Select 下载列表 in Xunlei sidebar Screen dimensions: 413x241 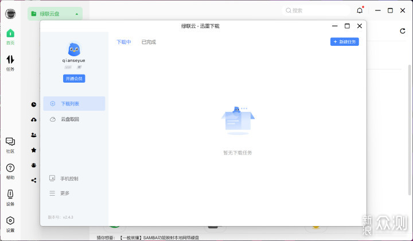[x=74, y=103]
